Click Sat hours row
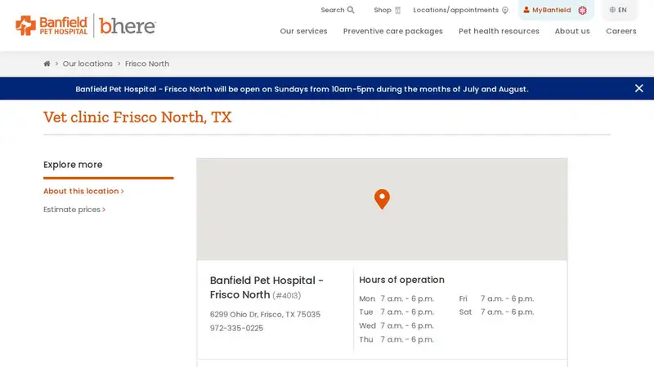The width and height of the screenshot is (654, 367). pos(496,312)
